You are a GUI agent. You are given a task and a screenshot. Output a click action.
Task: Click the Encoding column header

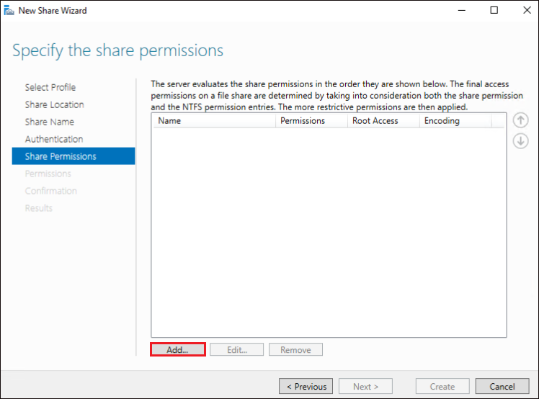[x=455, y=120]
